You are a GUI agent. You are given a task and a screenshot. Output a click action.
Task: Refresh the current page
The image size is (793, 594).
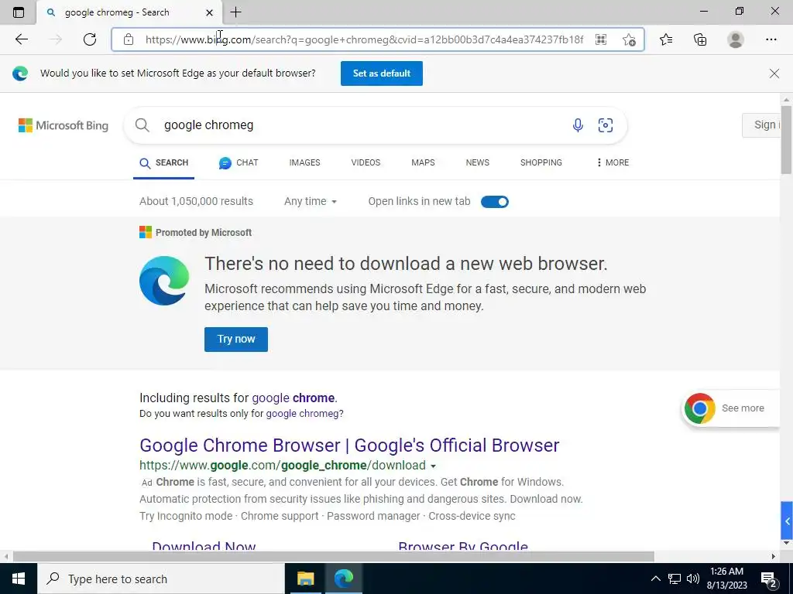tap(90, 39)
